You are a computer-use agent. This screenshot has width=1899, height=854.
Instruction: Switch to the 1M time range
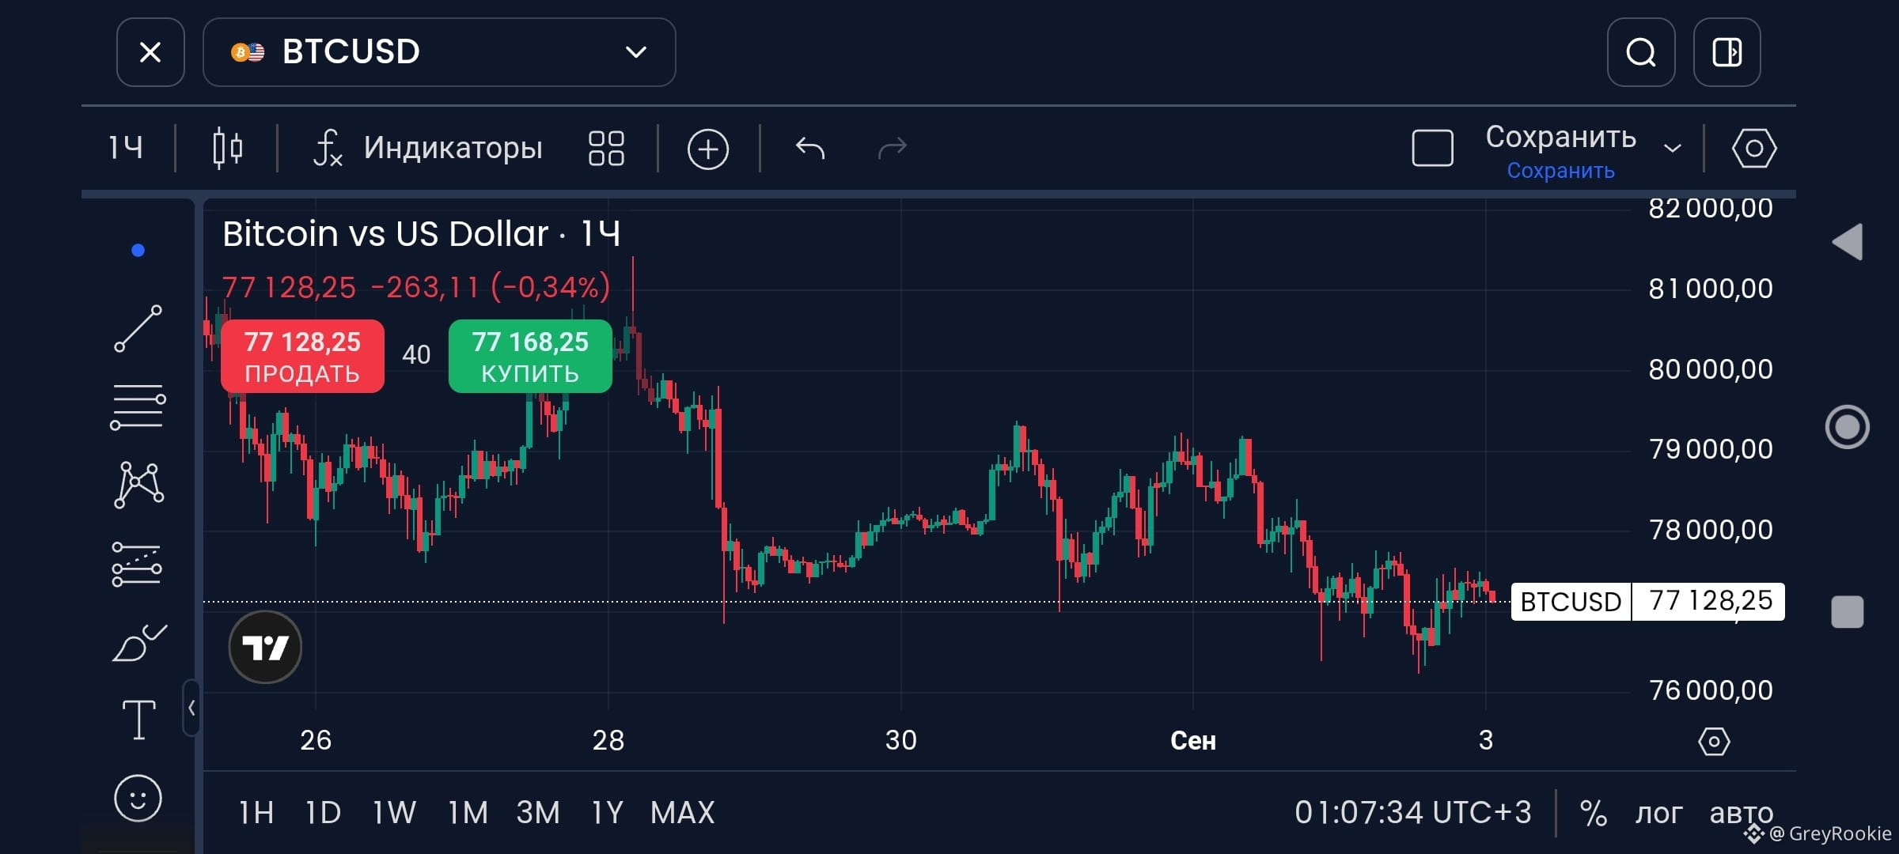468,813
